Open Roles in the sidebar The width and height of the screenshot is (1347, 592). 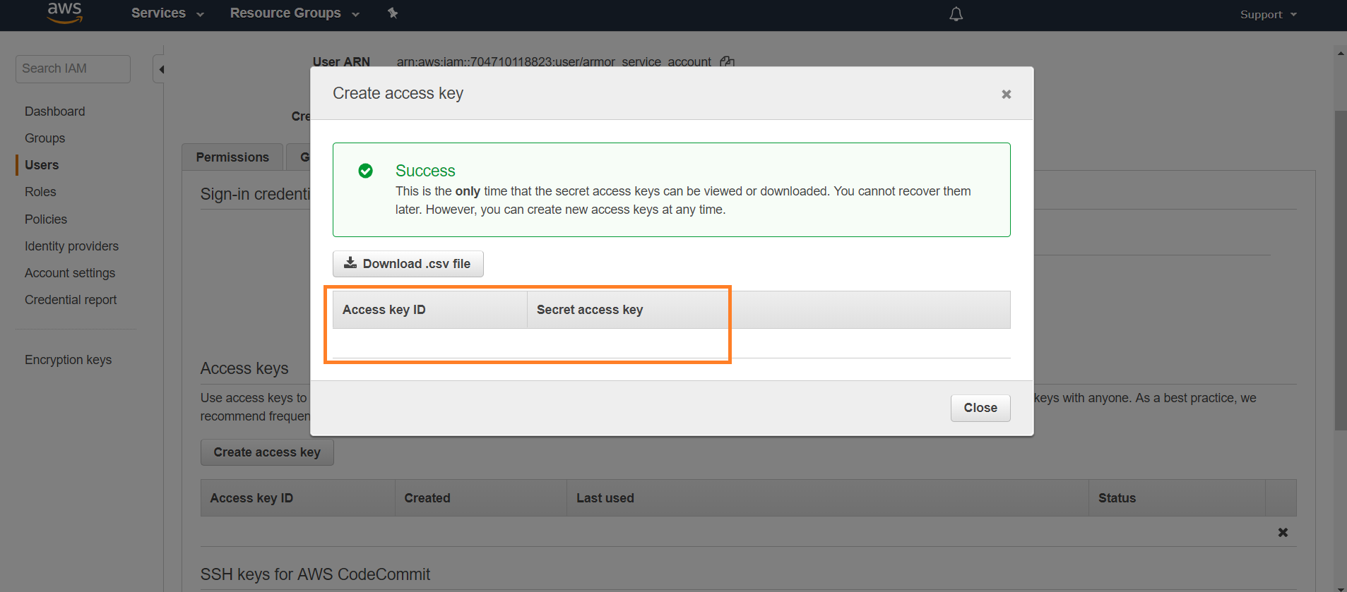(40, 192)
